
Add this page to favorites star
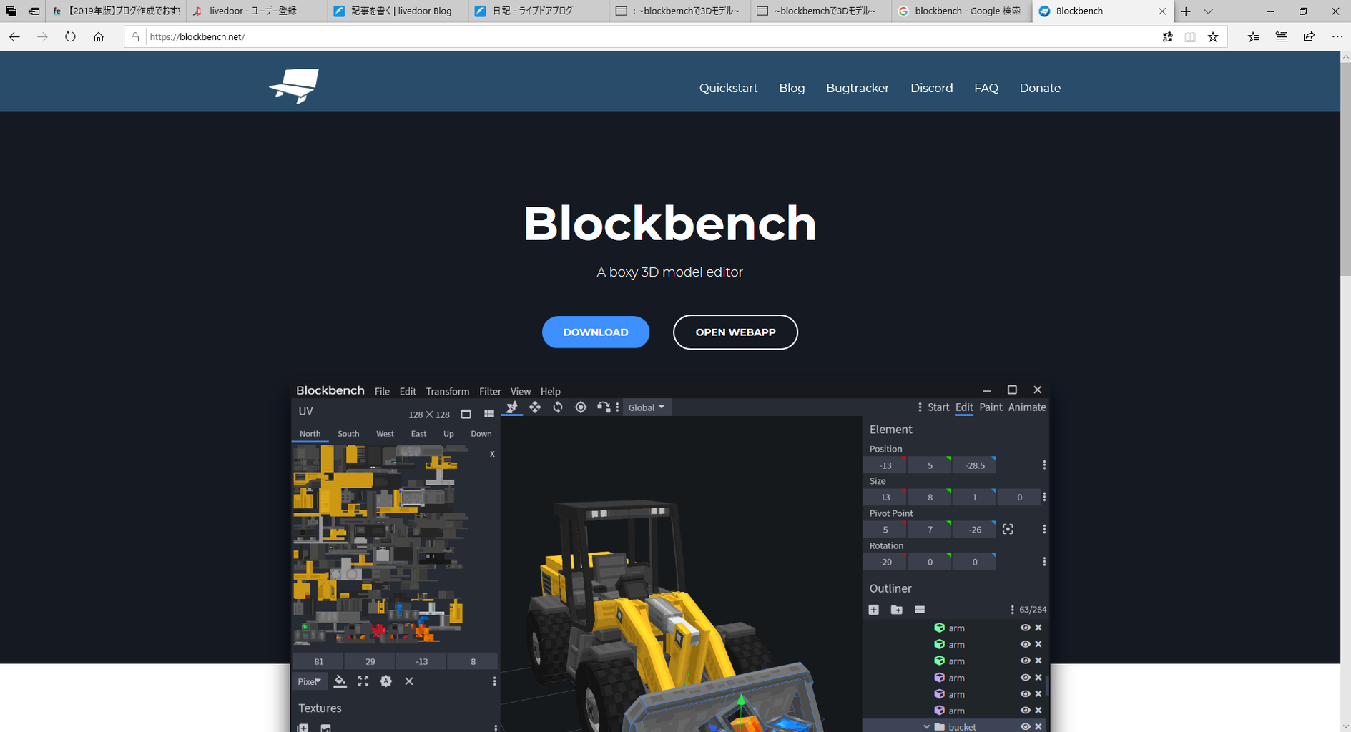pyautogui.click(x=1213, y=37)
